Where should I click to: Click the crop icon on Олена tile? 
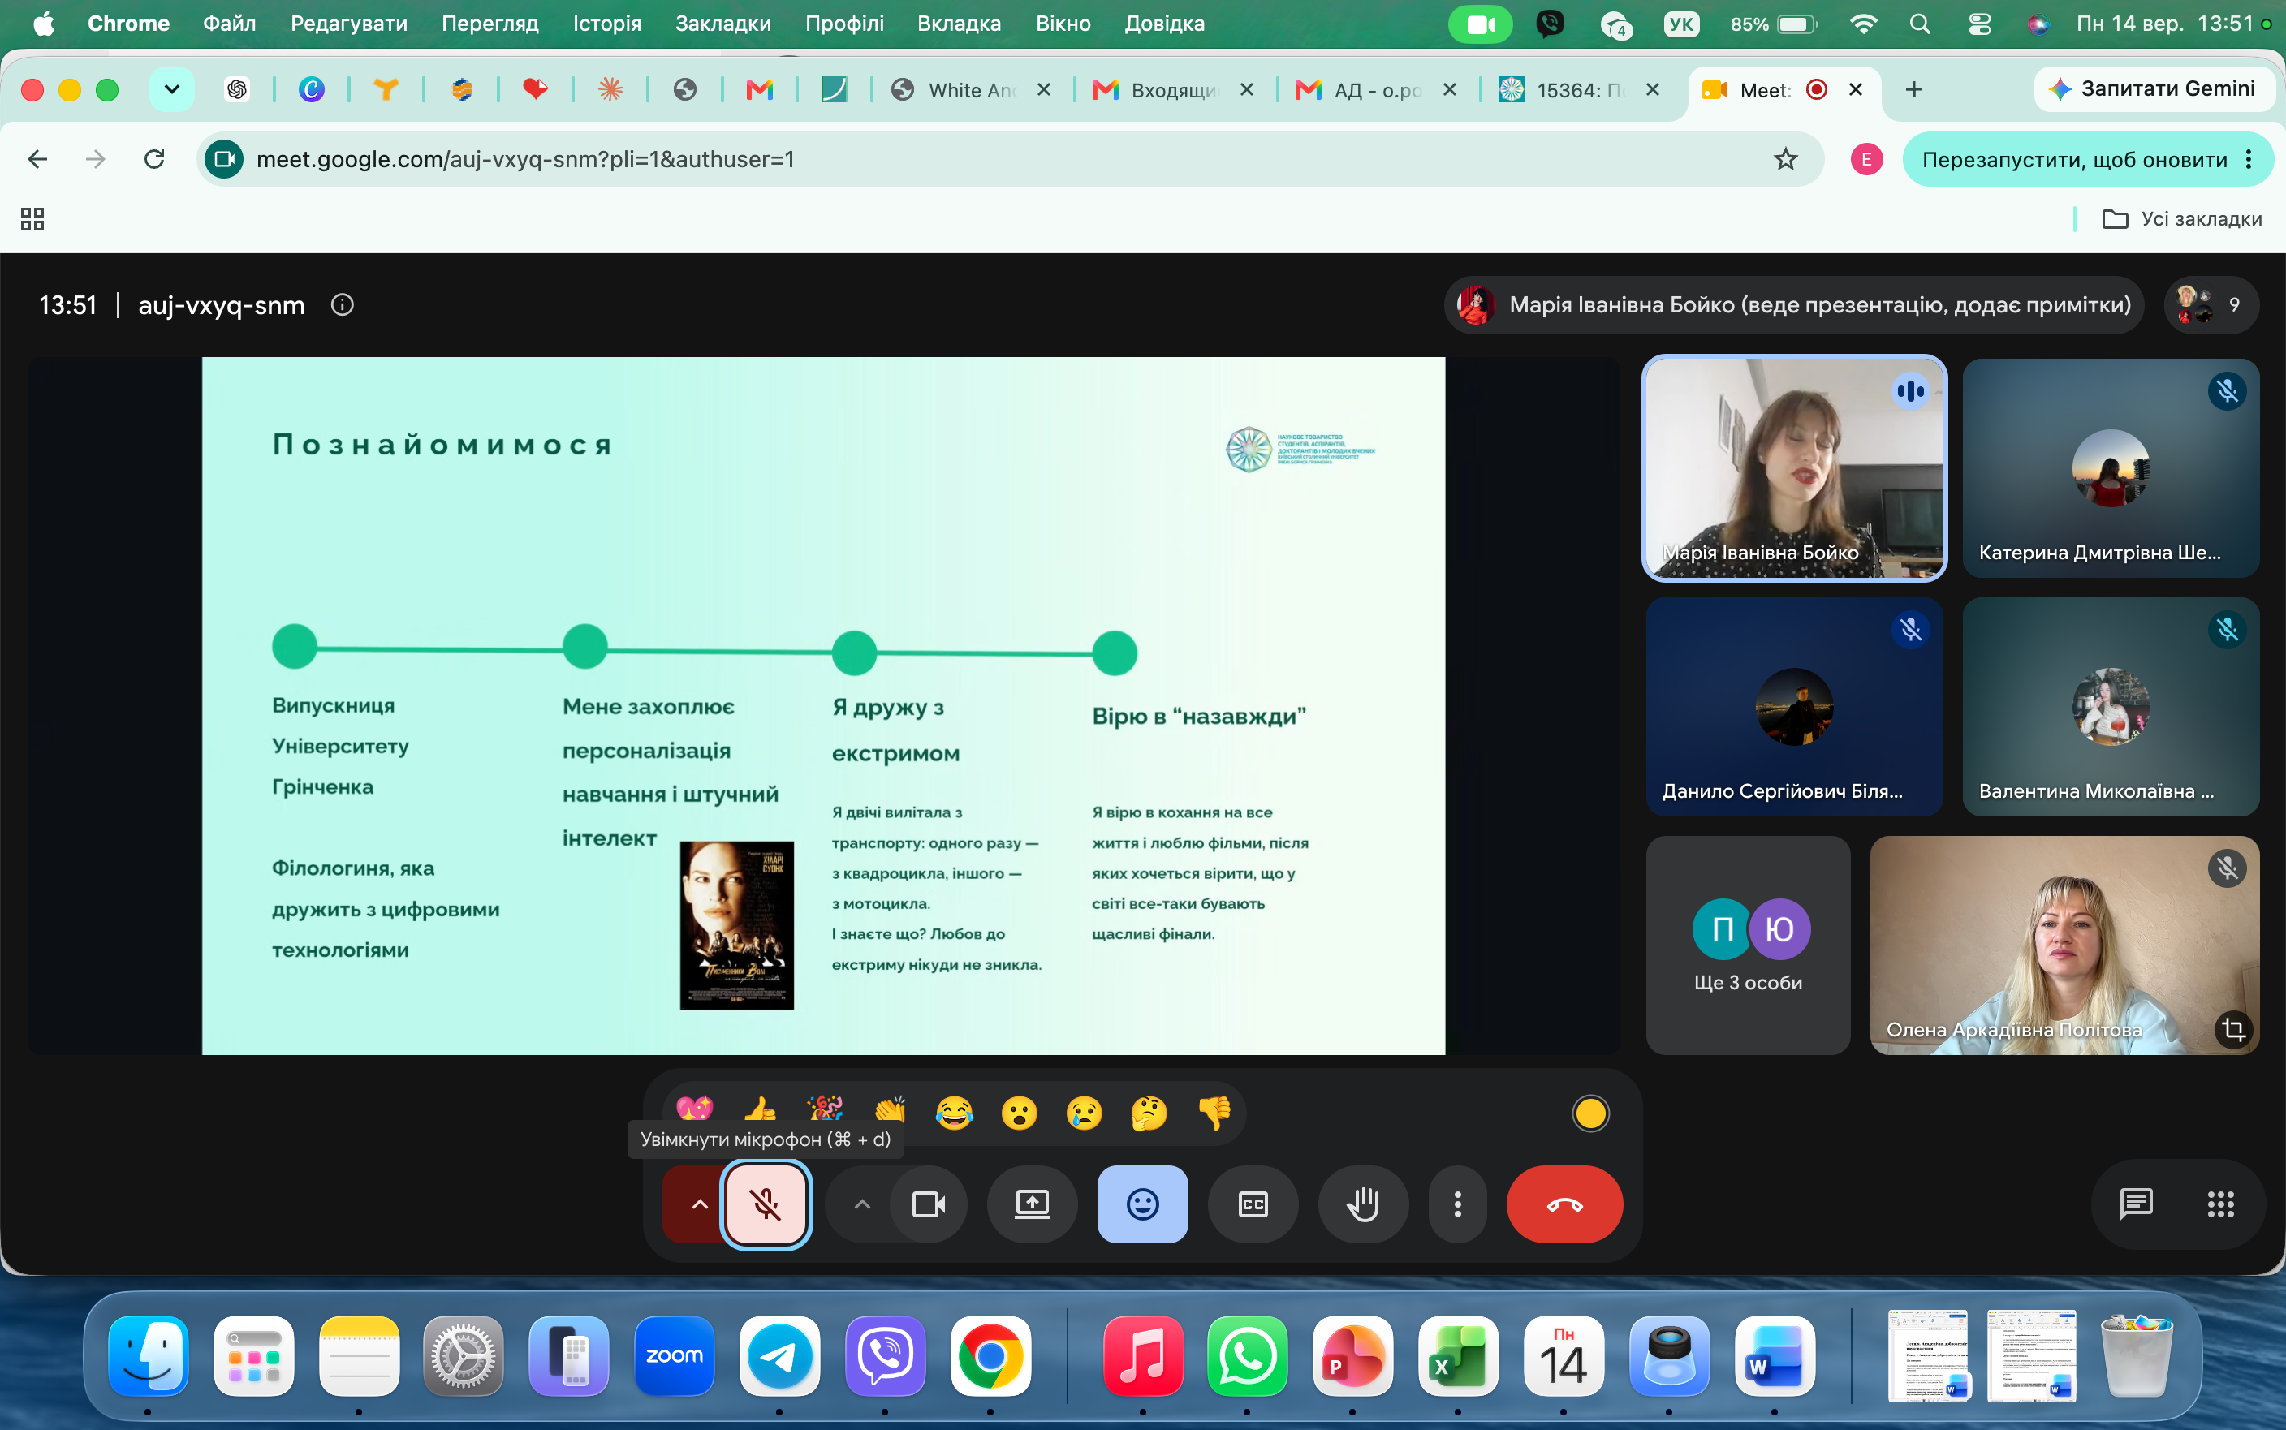coord(2233,1029)
